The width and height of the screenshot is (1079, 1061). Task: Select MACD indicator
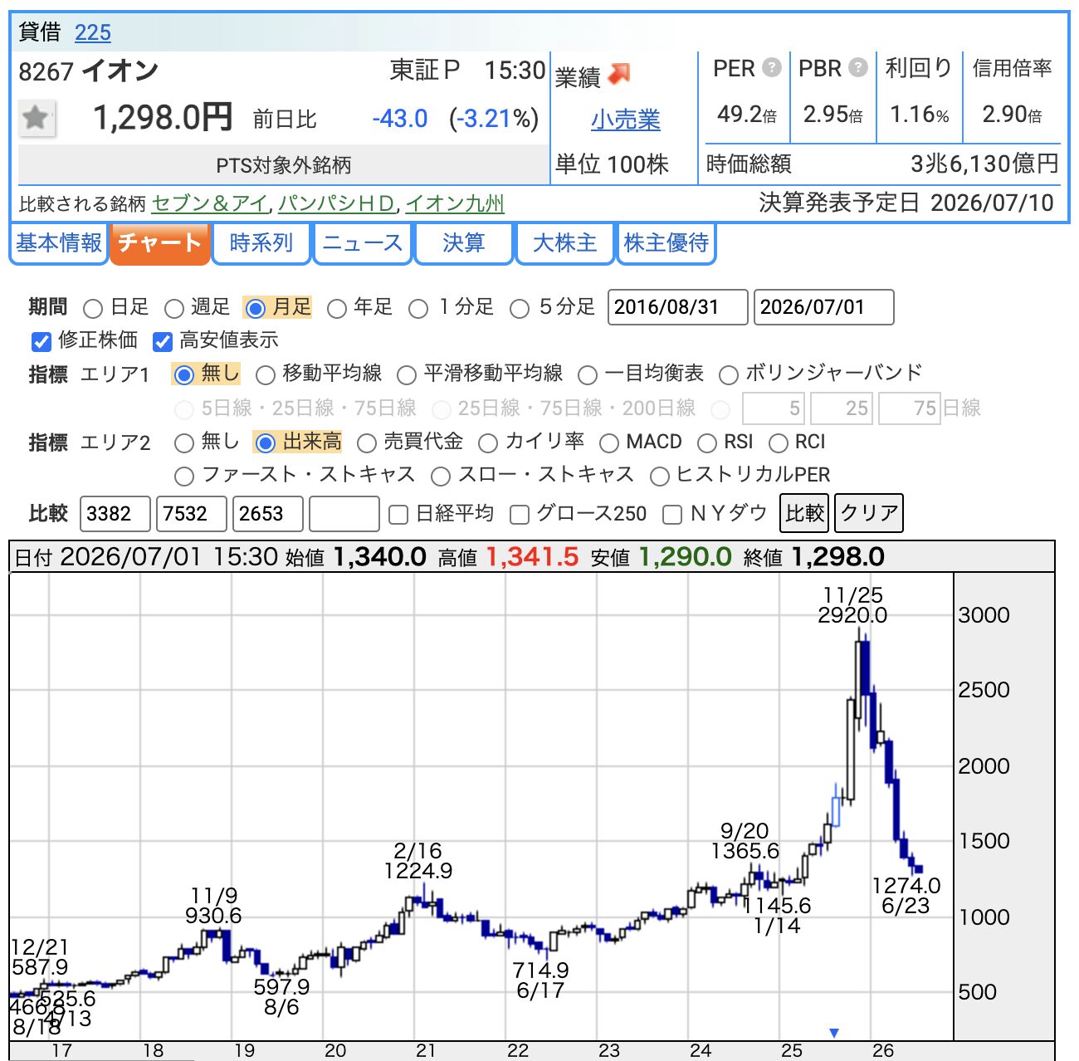pyautogui.click(x=609, y=443)
